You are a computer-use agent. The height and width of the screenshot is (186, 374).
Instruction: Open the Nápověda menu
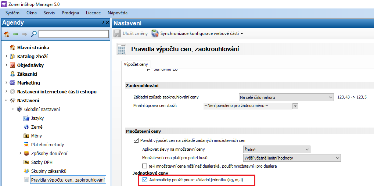(118, 13)
